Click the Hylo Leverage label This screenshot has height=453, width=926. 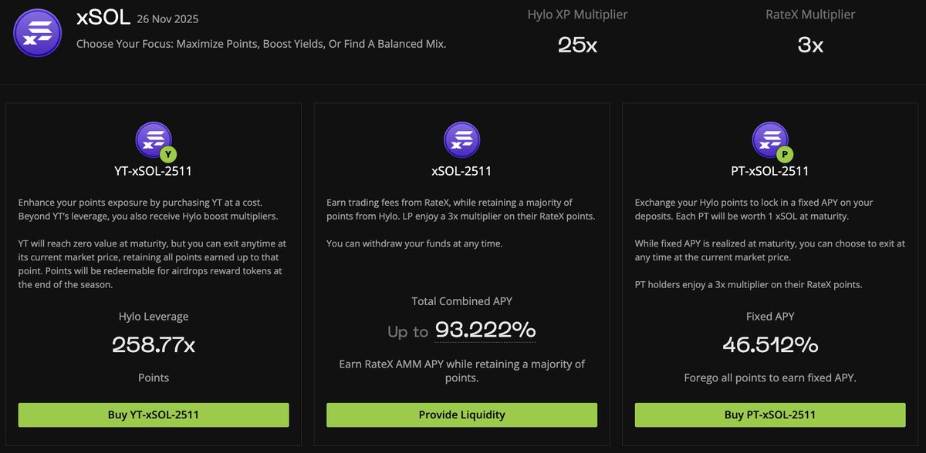(x=154, y=316)
